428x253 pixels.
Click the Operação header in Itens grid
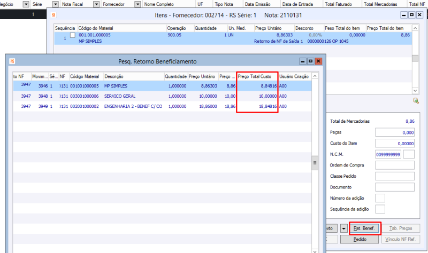point(180,28)
